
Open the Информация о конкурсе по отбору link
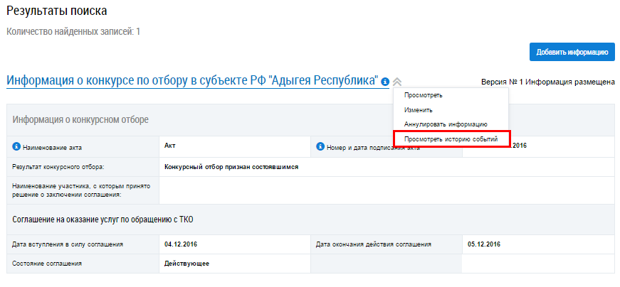pos(193,80)
